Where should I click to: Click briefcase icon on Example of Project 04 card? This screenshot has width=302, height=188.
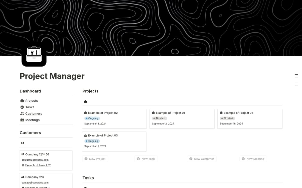[x=221, y=113]
